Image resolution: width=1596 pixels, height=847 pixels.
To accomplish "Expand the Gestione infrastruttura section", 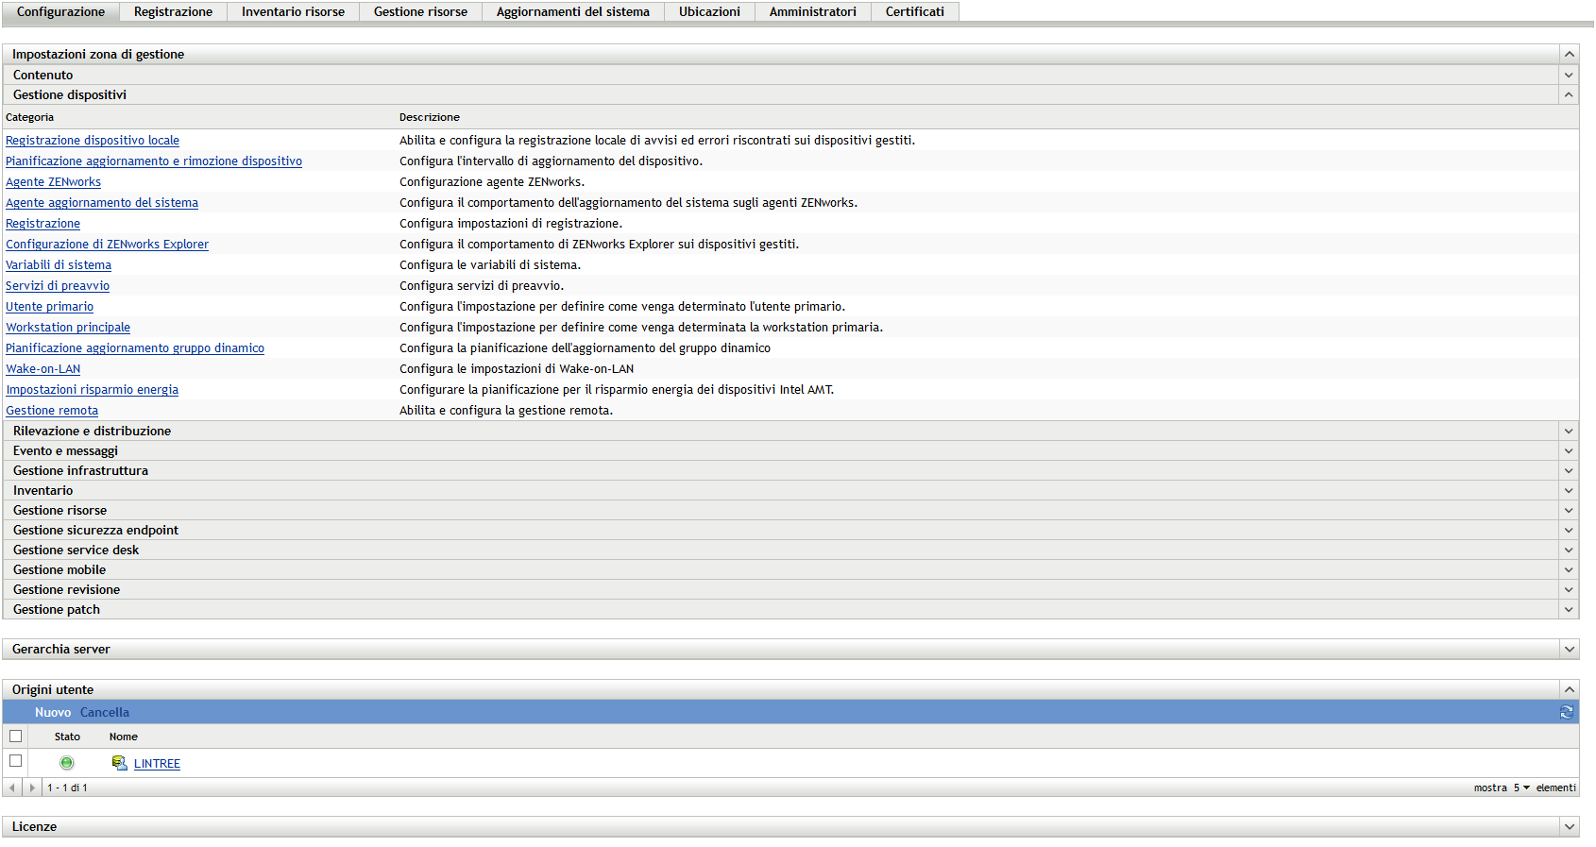I will point(1569,471).
